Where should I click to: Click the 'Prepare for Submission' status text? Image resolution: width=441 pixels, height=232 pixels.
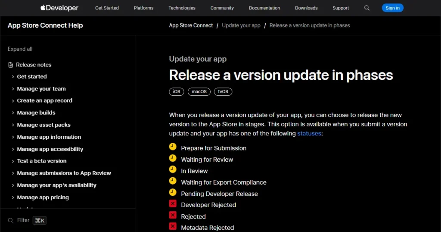click(214, 148)
